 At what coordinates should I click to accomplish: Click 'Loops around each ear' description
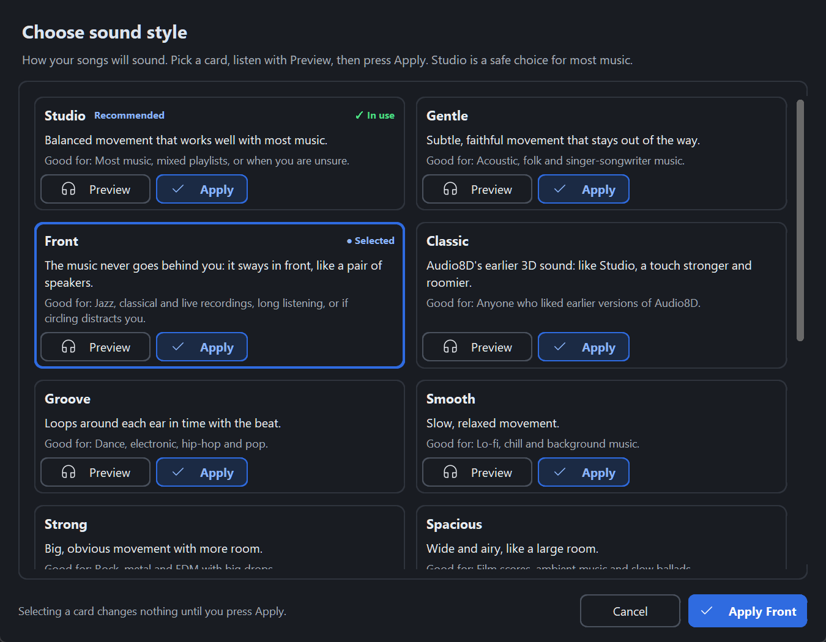pyautogui.click(x=163, y=423)
